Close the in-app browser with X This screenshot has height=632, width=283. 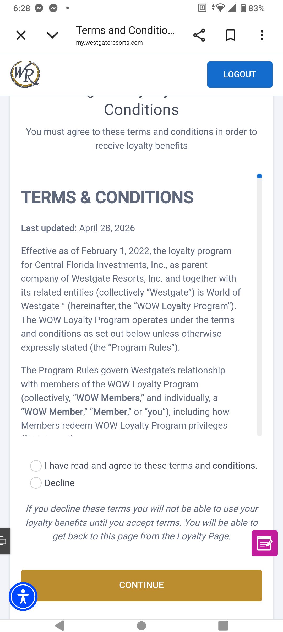(21, 35)
